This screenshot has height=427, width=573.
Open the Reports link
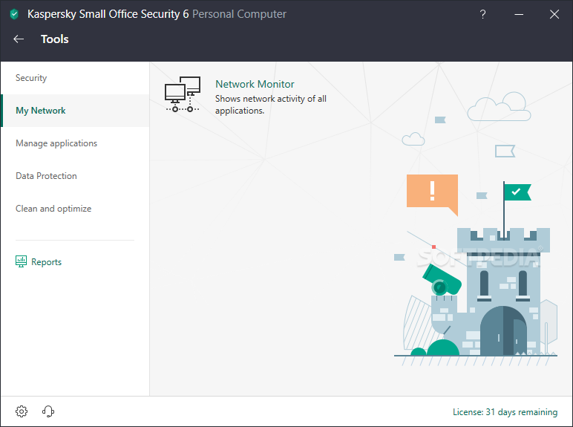tap(47, 261)
